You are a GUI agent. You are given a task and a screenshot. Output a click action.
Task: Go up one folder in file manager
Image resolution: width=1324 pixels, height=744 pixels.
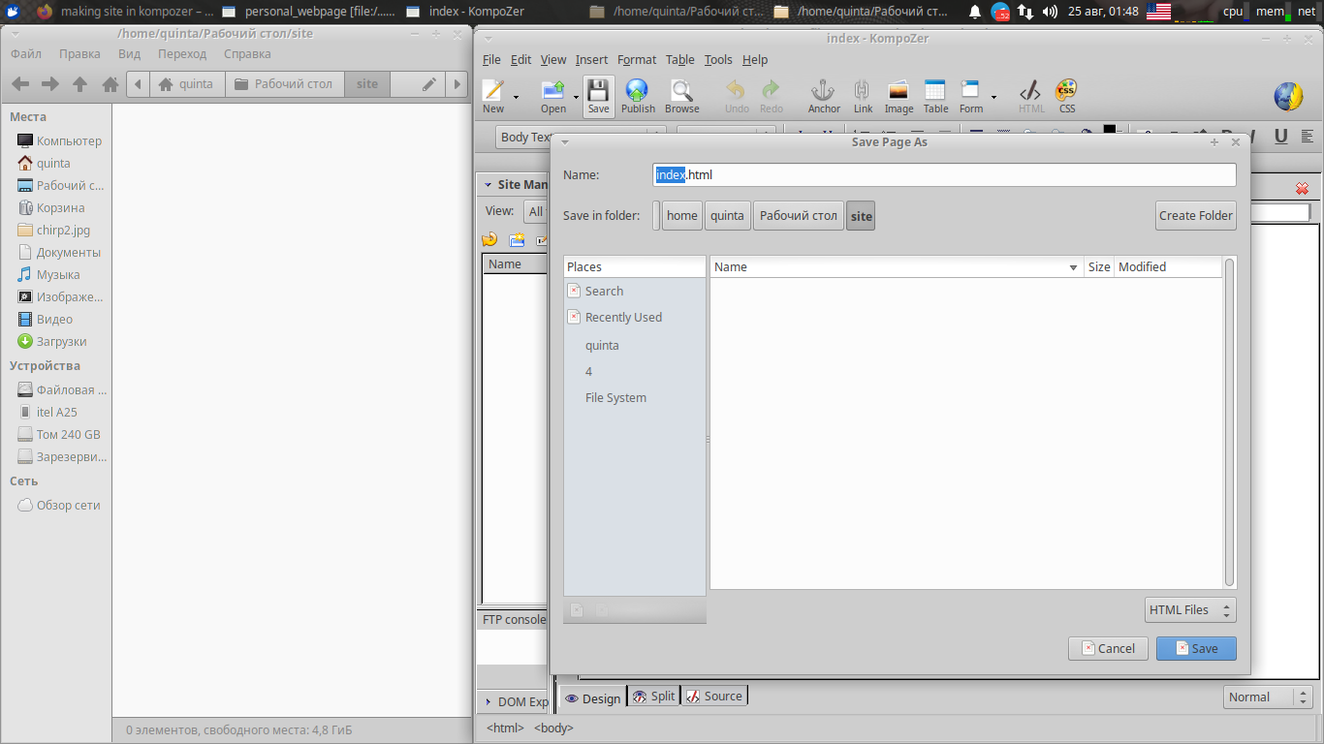(80, 84)
